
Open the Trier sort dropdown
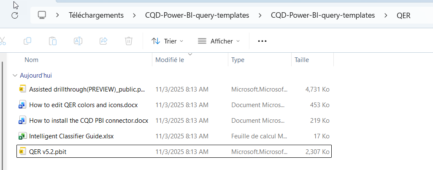click(168, 41)
